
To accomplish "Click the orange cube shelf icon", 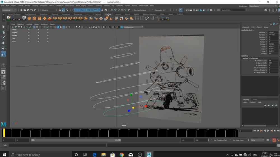I will point(34,19).
